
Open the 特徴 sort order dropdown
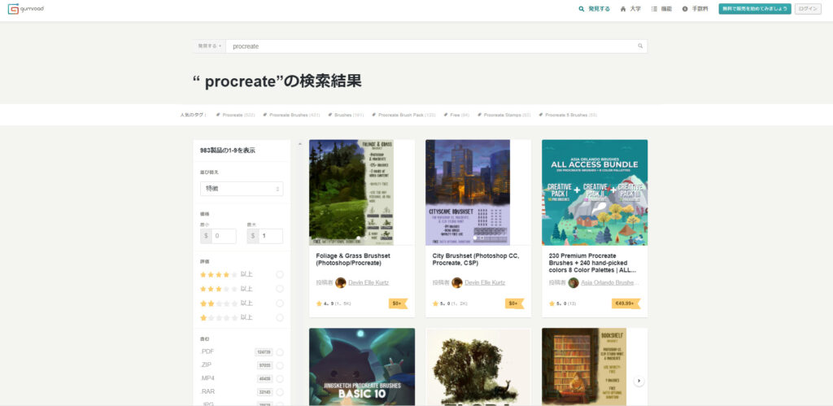pos(242,189)
